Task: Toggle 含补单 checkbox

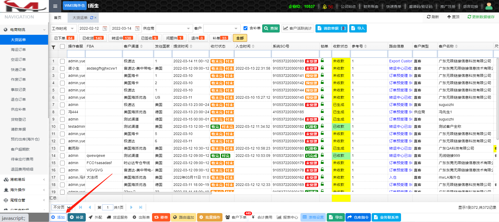Action: [245, 28]
